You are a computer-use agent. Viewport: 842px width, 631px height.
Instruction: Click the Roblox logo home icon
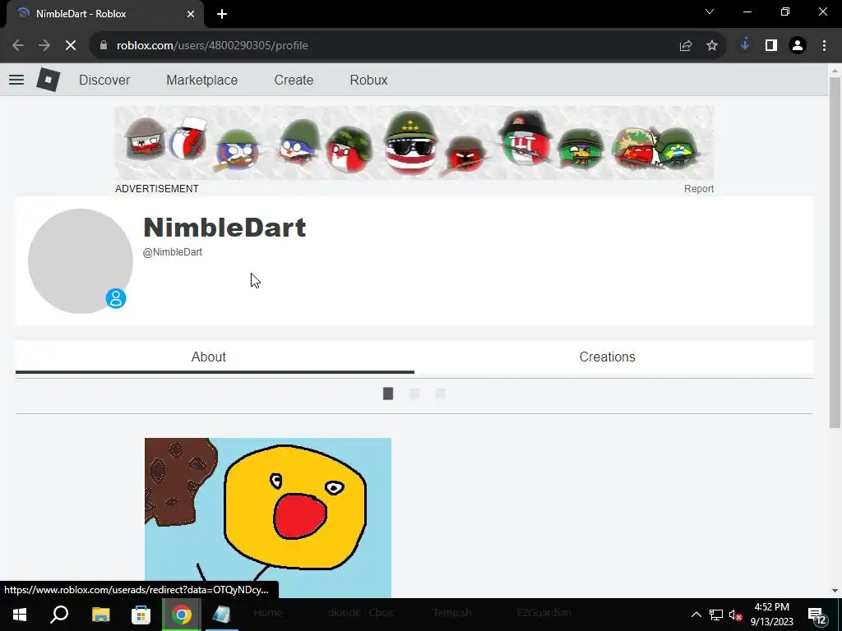click(x=49, y=80)
